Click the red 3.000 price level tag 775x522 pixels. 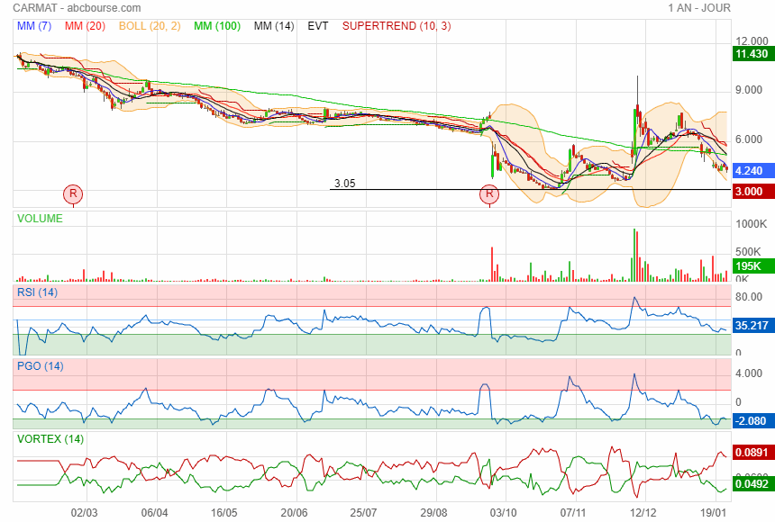750,191
